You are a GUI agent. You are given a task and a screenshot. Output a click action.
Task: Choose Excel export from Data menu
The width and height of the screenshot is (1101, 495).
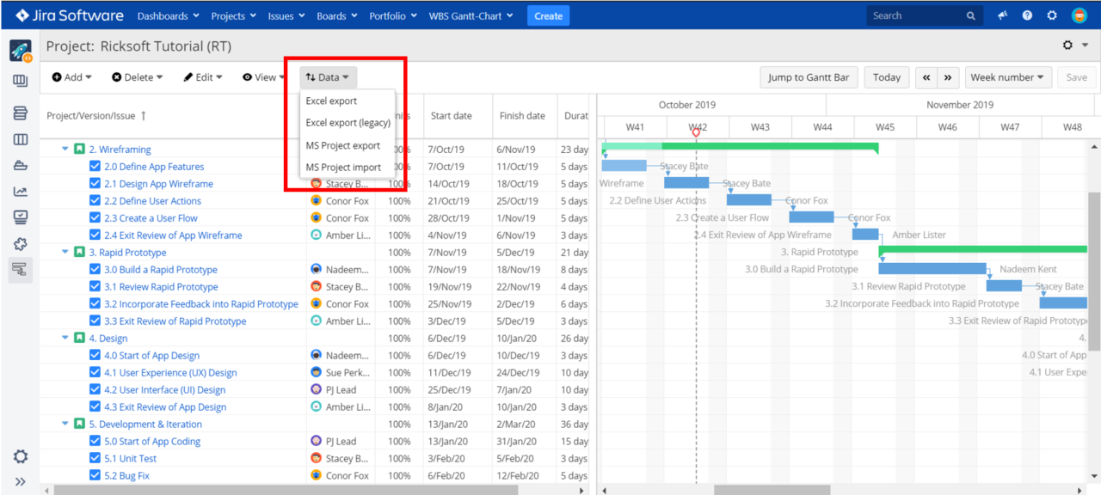(347, 101)
